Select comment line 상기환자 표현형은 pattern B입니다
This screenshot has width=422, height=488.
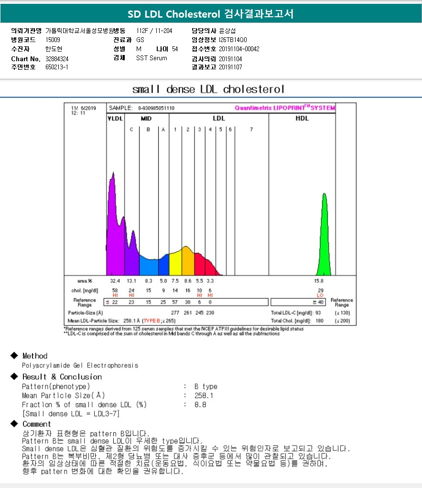coord(86,434)
